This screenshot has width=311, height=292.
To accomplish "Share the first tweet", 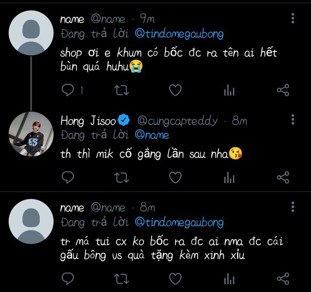I will [283, 90].
